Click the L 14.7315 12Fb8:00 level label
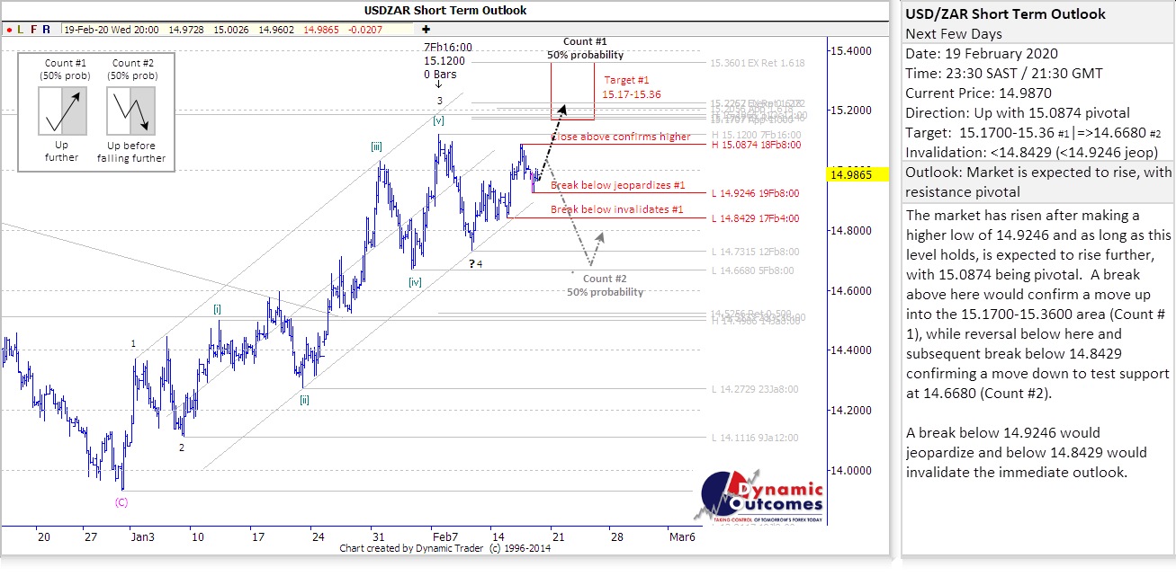The width and height of the screenshot is (1176, 576). pos(755,252)
